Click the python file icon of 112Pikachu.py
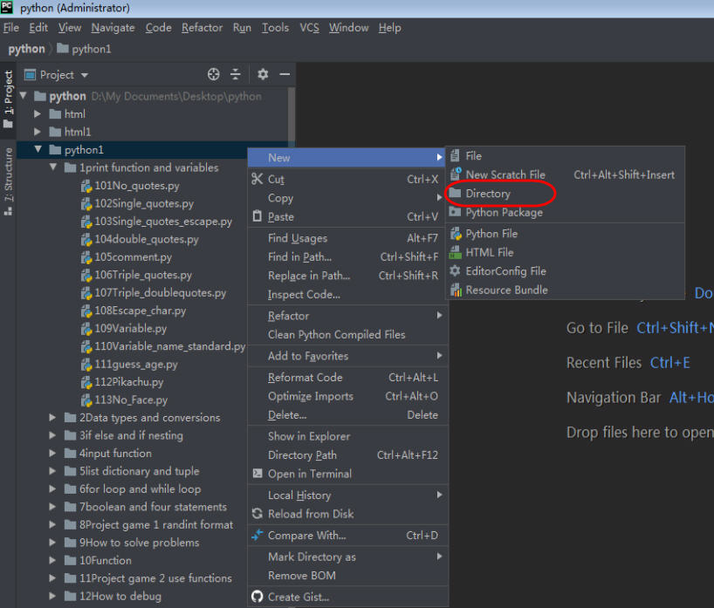Viewport: 714px width, 608px height. 86,382
